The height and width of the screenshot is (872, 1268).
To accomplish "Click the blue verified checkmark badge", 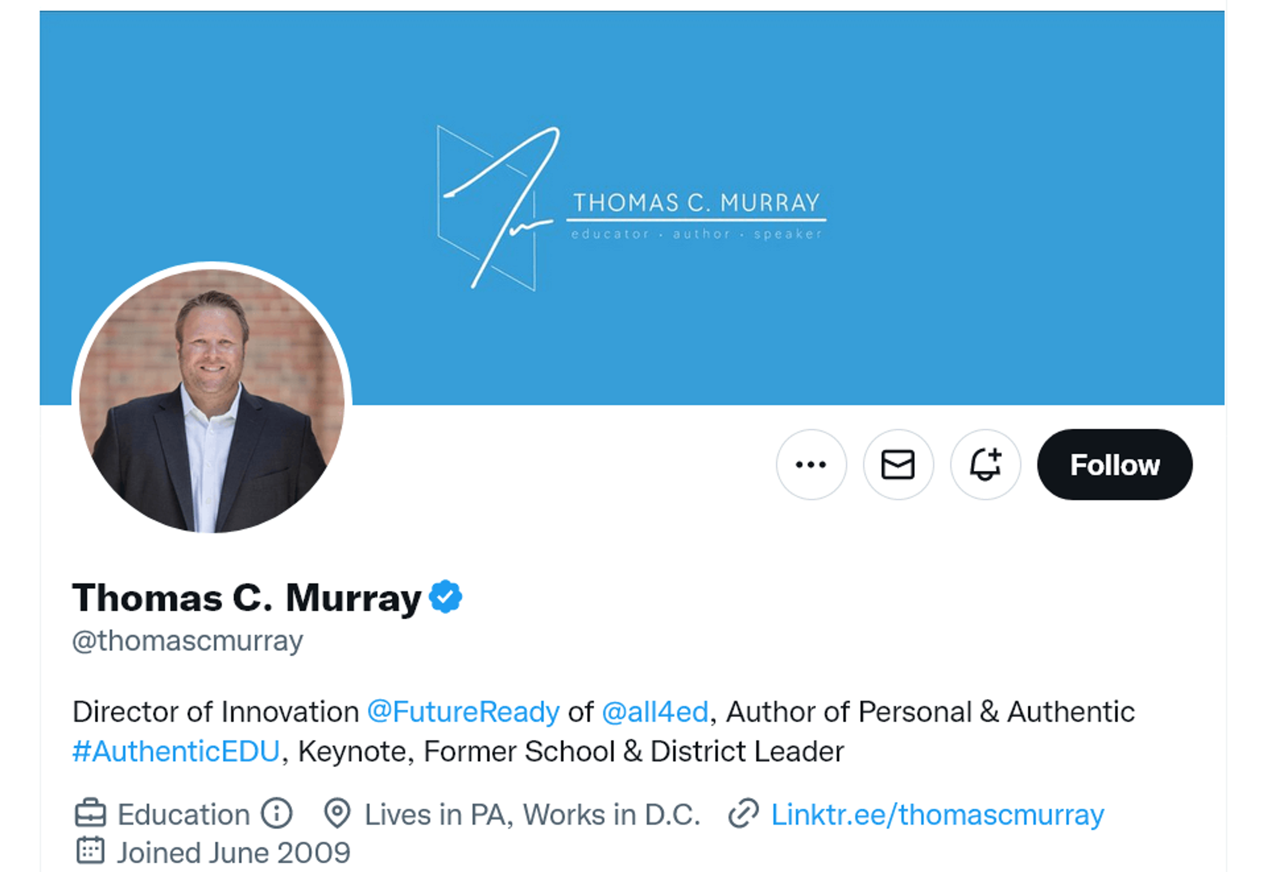I will (x=445, y=596).
